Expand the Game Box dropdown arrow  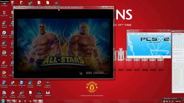[x=181, y=98]
